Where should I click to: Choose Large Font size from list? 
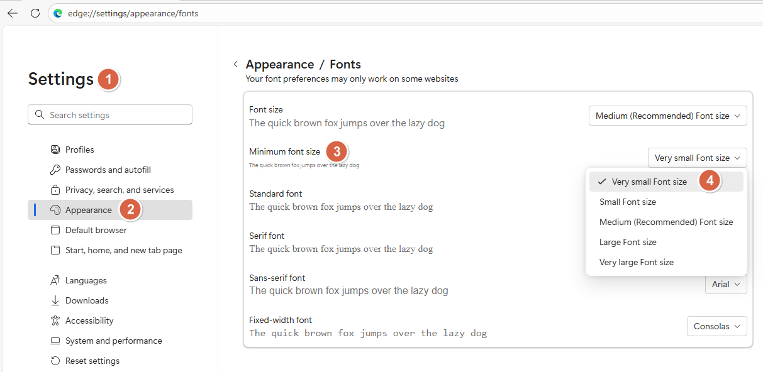[x=628, y=242]
